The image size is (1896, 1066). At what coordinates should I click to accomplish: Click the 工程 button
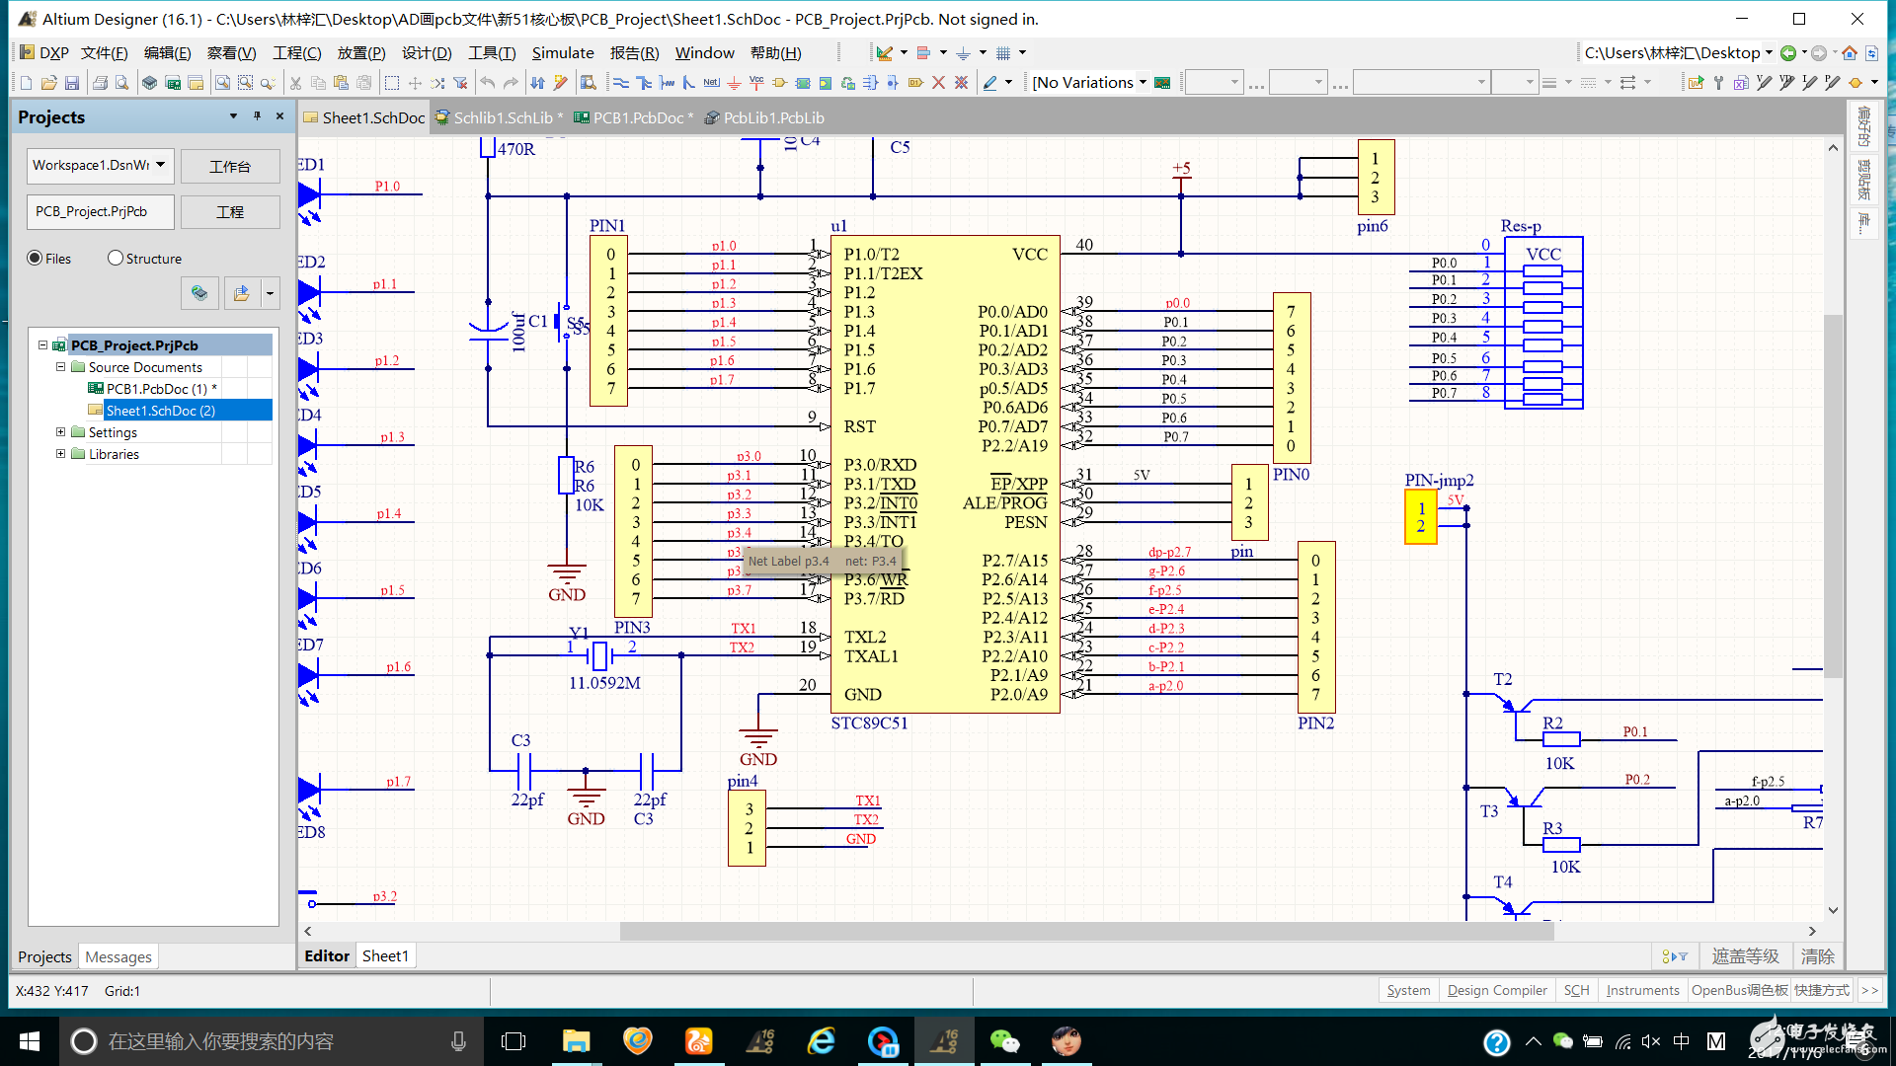pyautogui.click(x=230, y=211)
